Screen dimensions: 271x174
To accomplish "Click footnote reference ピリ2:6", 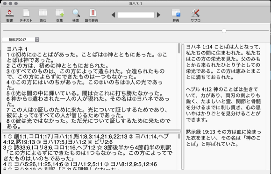I will coord(103,142).
